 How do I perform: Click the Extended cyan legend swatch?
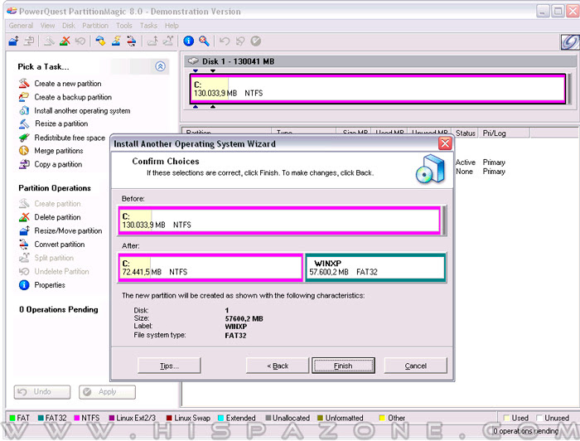tap(221, 418)
